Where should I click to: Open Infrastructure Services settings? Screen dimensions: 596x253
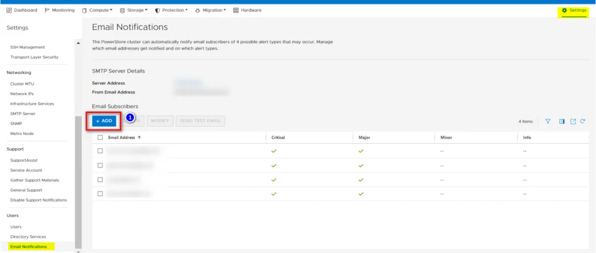(x=32, y=104)
